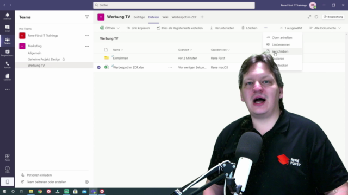This screenshot has height=195, width=348.
Task: Choose Umbenennen from the menu
Action: click(282, 44)
